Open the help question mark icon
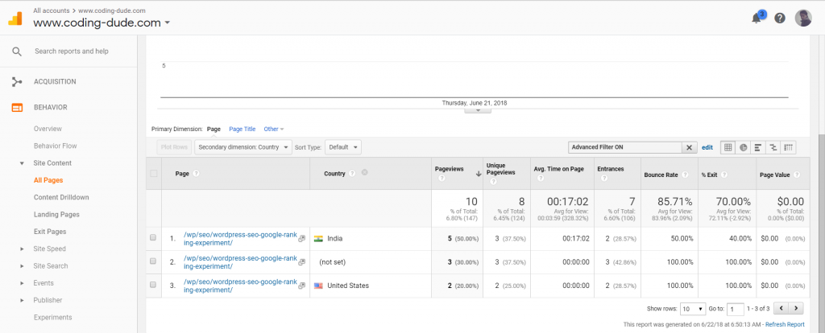 (780, 18)
